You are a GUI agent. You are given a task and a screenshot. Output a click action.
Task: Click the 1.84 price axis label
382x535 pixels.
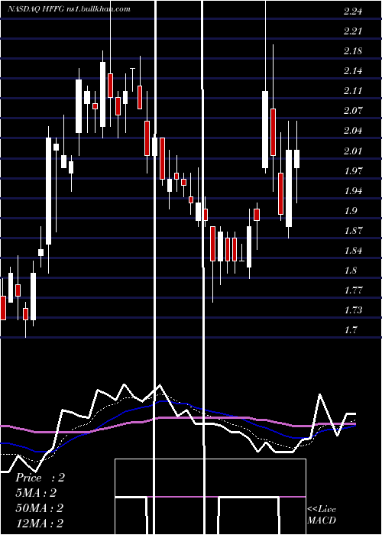[353, 251]
